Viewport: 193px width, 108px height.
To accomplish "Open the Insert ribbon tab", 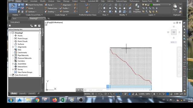I will pos(25,1).
